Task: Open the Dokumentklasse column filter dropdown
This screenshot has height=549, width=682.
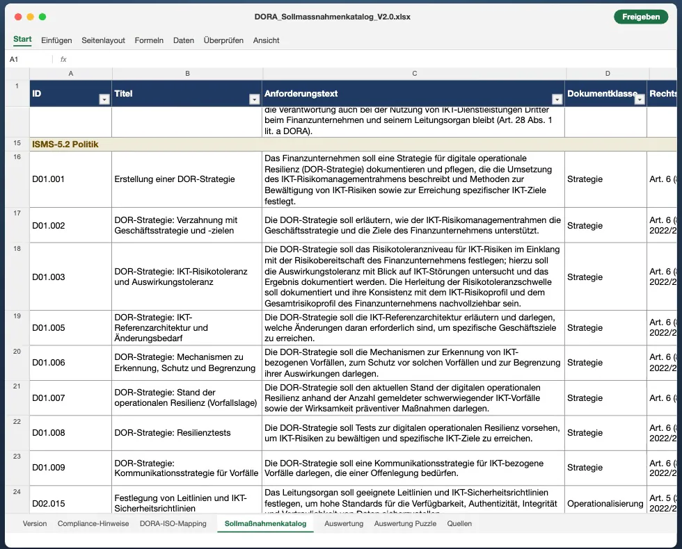Action: [x=640, y=99]
